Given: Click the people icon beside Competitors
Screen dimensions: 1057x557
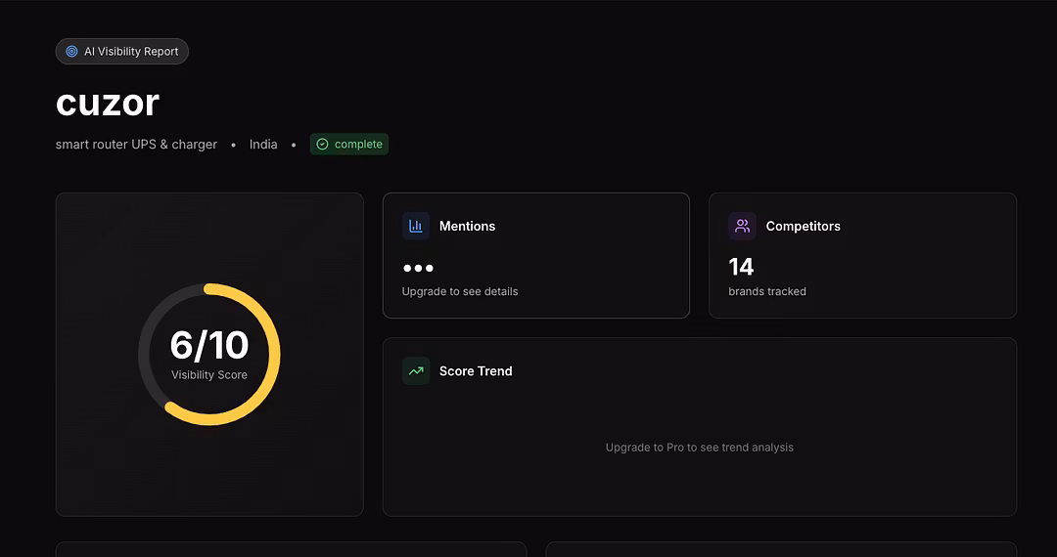Looking at the screenshot, I should (x=742, y=226).
